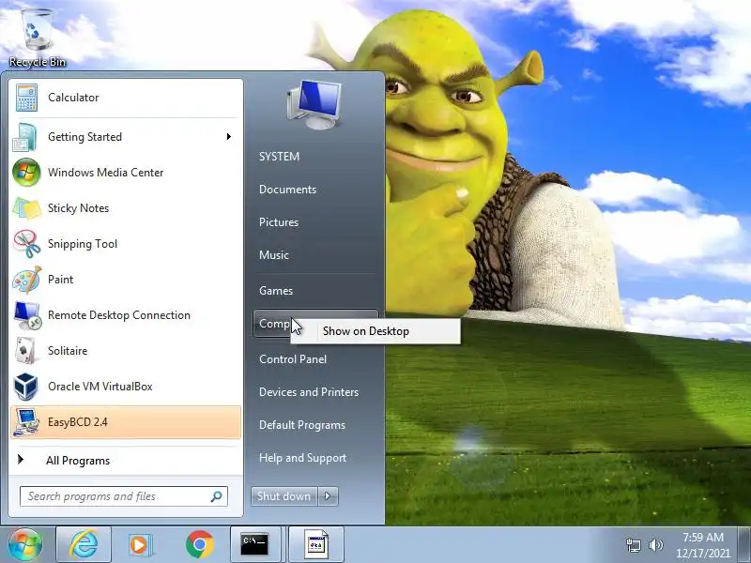Image resolution: width=751 pixels, height=563 pixels.
Task: Open Internet Explorer from the taskbar
Action: (x=84, y=544)
